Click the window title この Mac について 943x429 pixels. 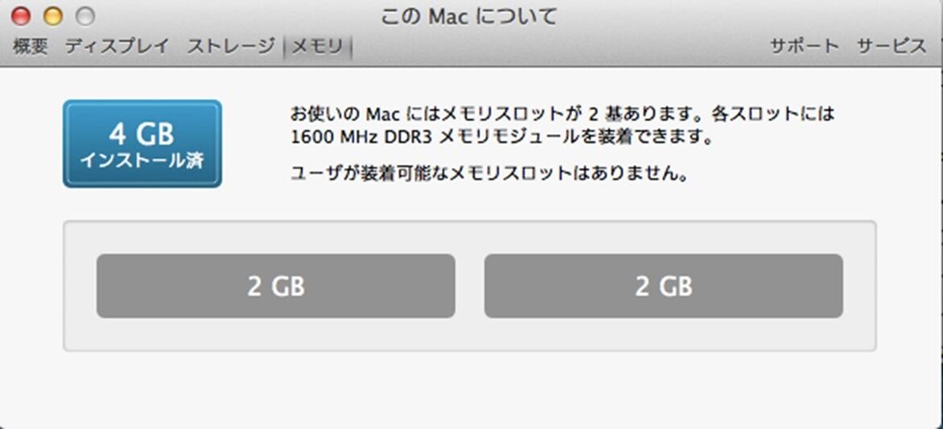(x=469, y=16)
